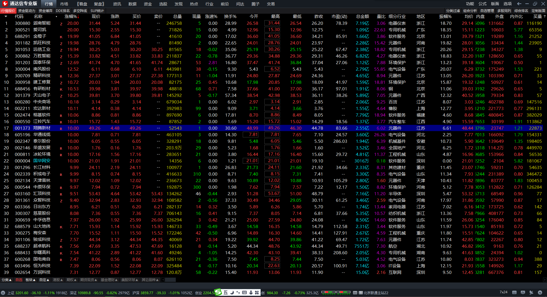The height and width of the screenshot is (297, 547).
Task: Sort by the 换手% column header
Action: point(230,17)
